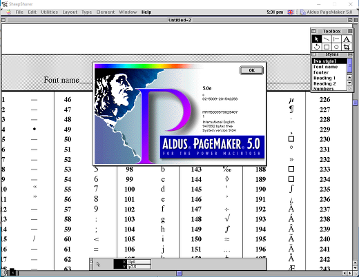
Task: Click the clock showing 5:31 pm
Action: [275, 12]
